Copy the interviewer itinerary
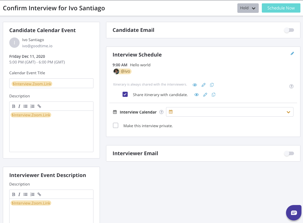 click(212, 85)
